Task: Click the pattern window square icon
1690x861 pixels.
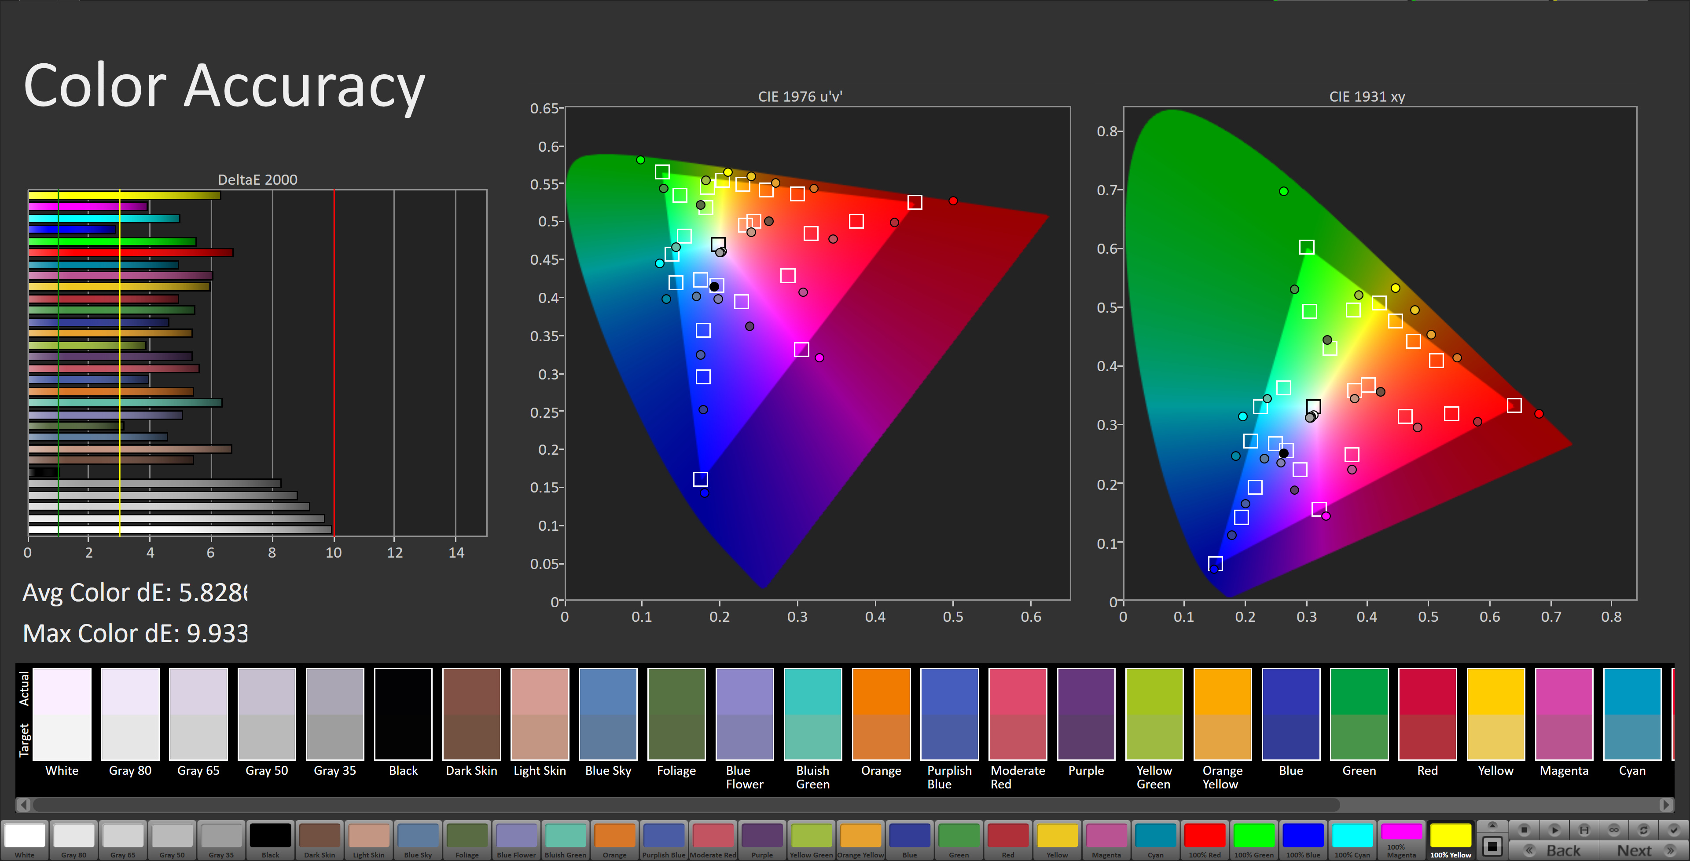Action: (x=1492, y=846)
